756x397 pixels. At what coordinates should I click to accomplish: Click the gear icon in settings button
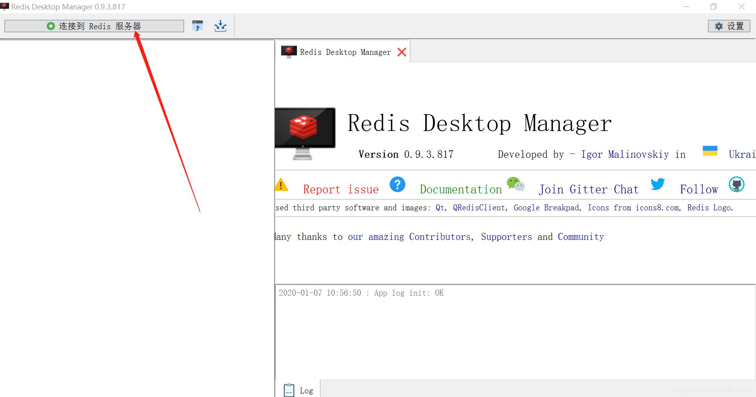[x=719, y=26]
